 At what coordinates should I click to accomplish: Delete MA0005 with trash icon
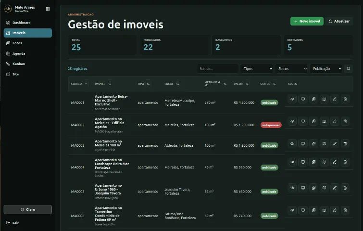[x=345, y=188]
